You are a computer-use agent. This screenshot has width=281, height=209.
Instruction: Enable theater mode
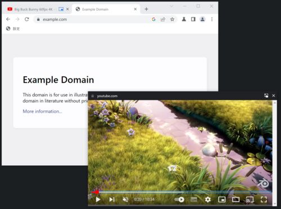point(235,199)
